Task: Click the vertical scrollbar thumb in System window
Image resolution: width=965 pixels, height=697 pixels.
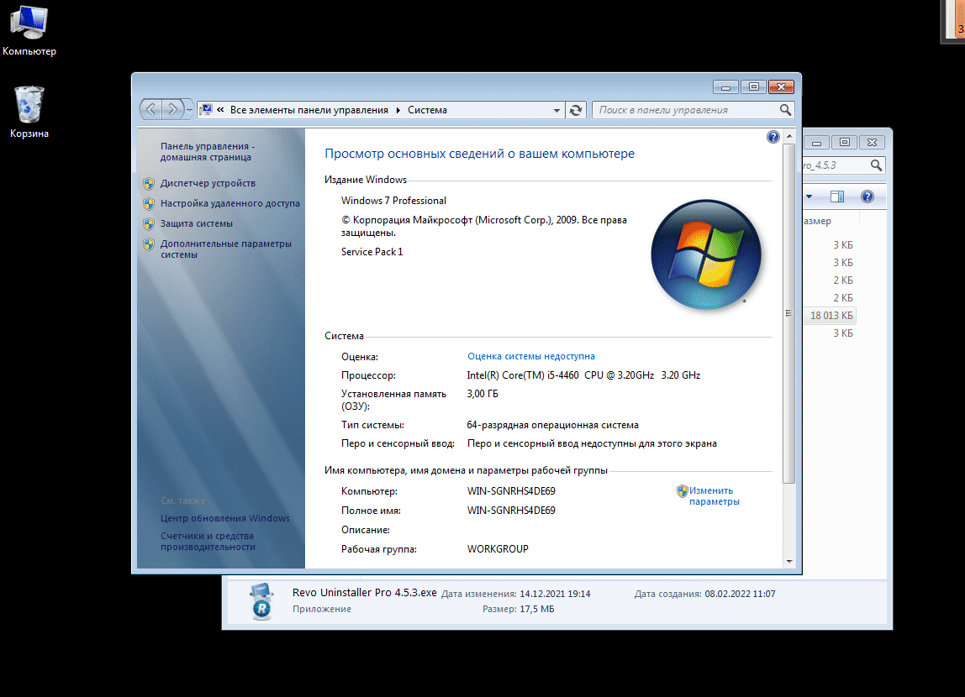Action: [x=789, y=313]
